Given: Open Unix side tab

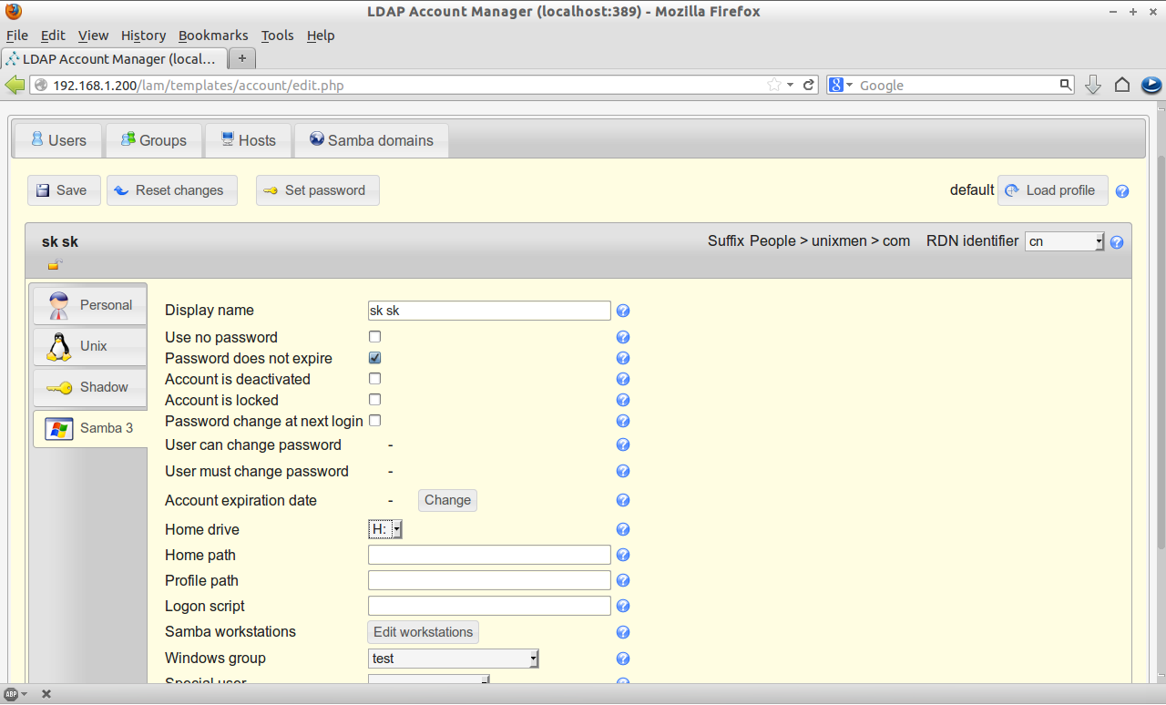Looking at the screenshot, I should click(x=89, y=346).
